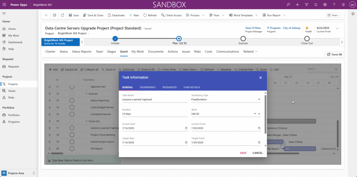Open the Current Finish calendar picker
357x177 pixels.
(259, 128)
